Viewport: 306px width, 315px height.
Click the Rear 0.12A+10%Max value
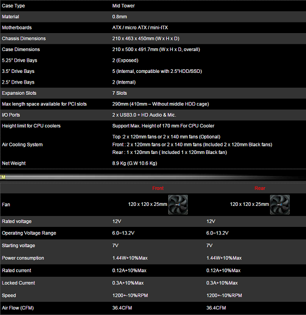(223, 271)
